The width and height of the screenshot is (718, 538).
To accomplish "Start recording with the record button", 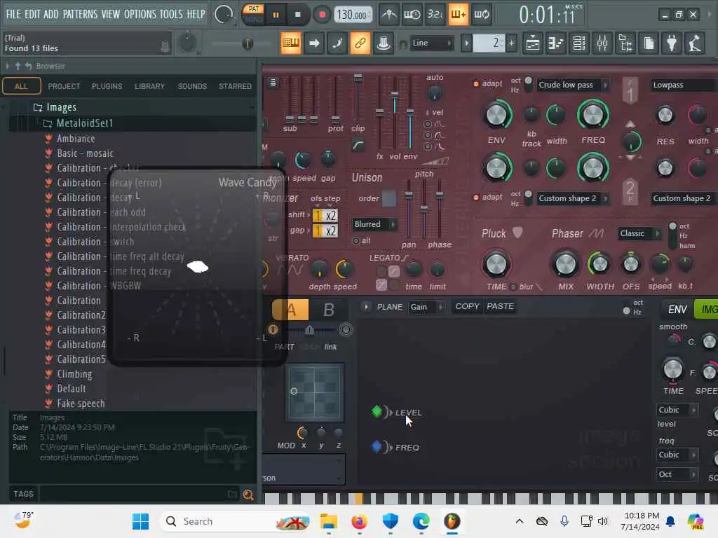I will click(x=322, y=15).
